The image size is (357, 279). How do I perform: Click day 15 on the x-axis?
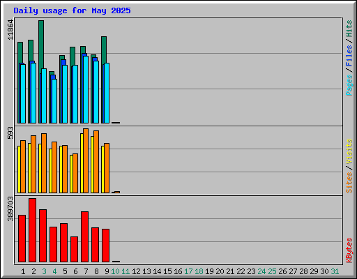(167, 271)
